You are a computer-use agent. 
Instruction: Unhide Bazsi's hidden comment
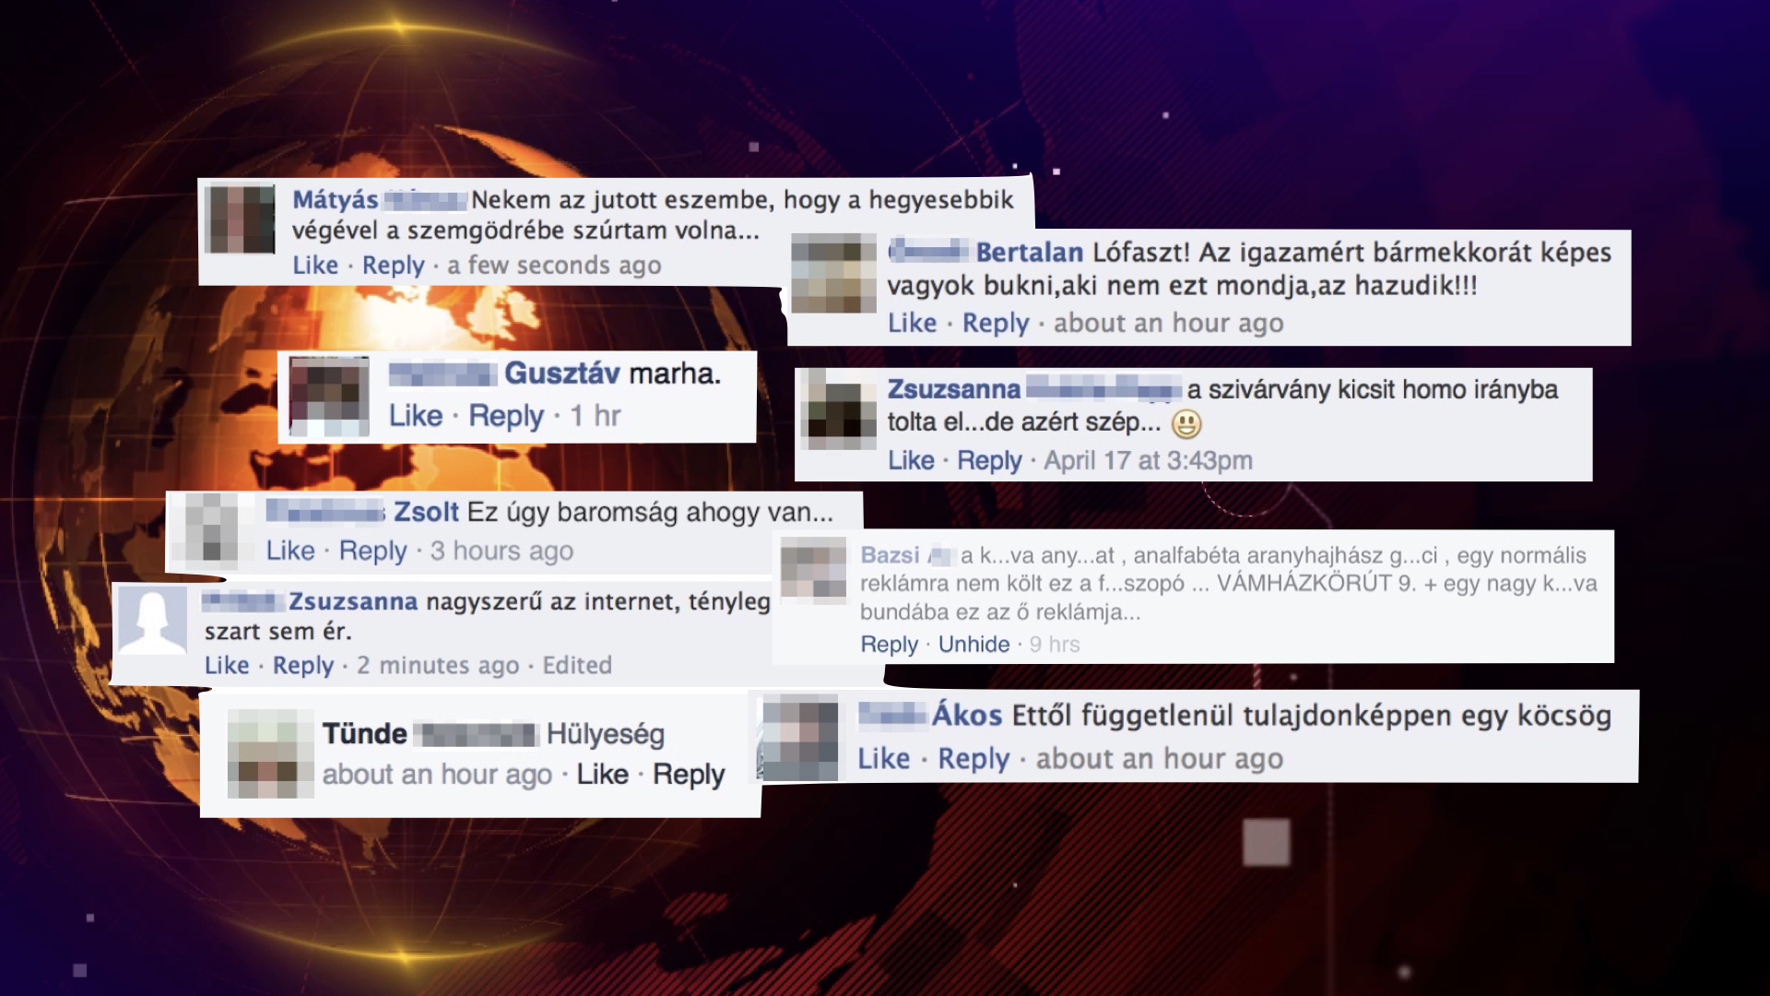pos(973,645)
